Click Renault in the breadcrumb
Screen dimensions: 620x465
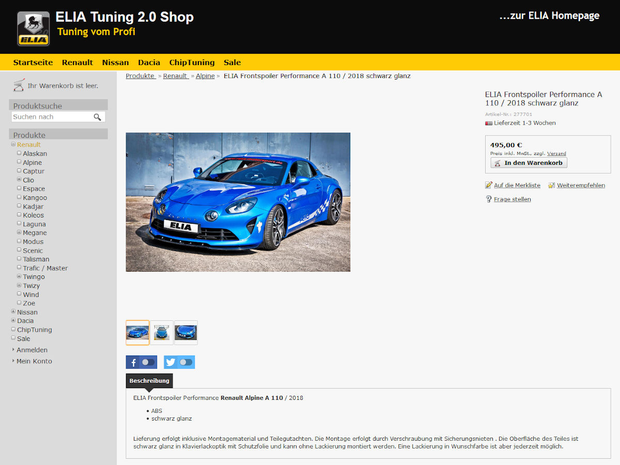pyautogui.click(x=176, y=76)
